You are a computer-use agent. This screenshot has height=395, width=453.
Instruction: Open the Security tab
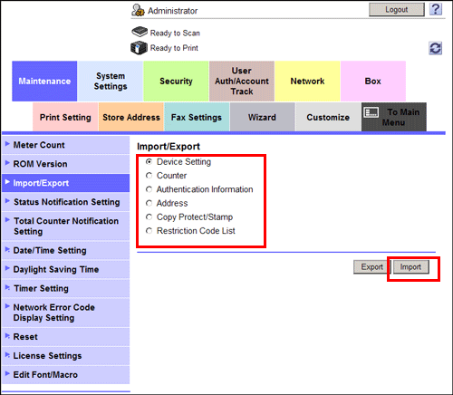click(x=176, y=81)
